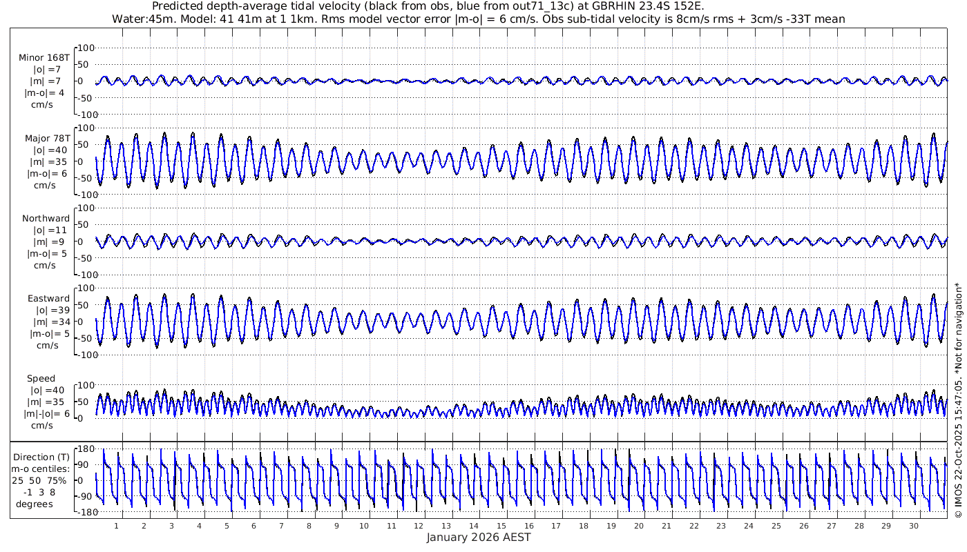Image resolution: width=967 pixels, height=552 pixels.
Task: Click the plot title "Predicted depth-average tidal velocity" line
Action: click(x=428, y=6)
